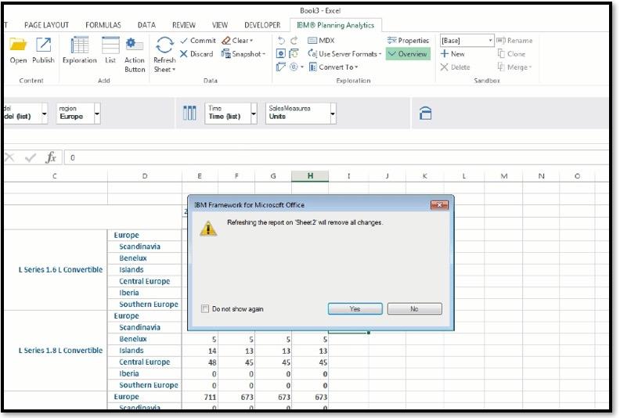Screen dimensions: 620x418
Task: Switch to FORMULAS tab
Action: (x=103, y=25)
